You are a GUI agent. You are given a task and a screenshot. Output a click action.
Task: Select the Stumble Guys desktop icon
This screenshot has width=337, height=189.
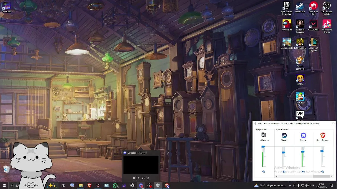(300, 99)
